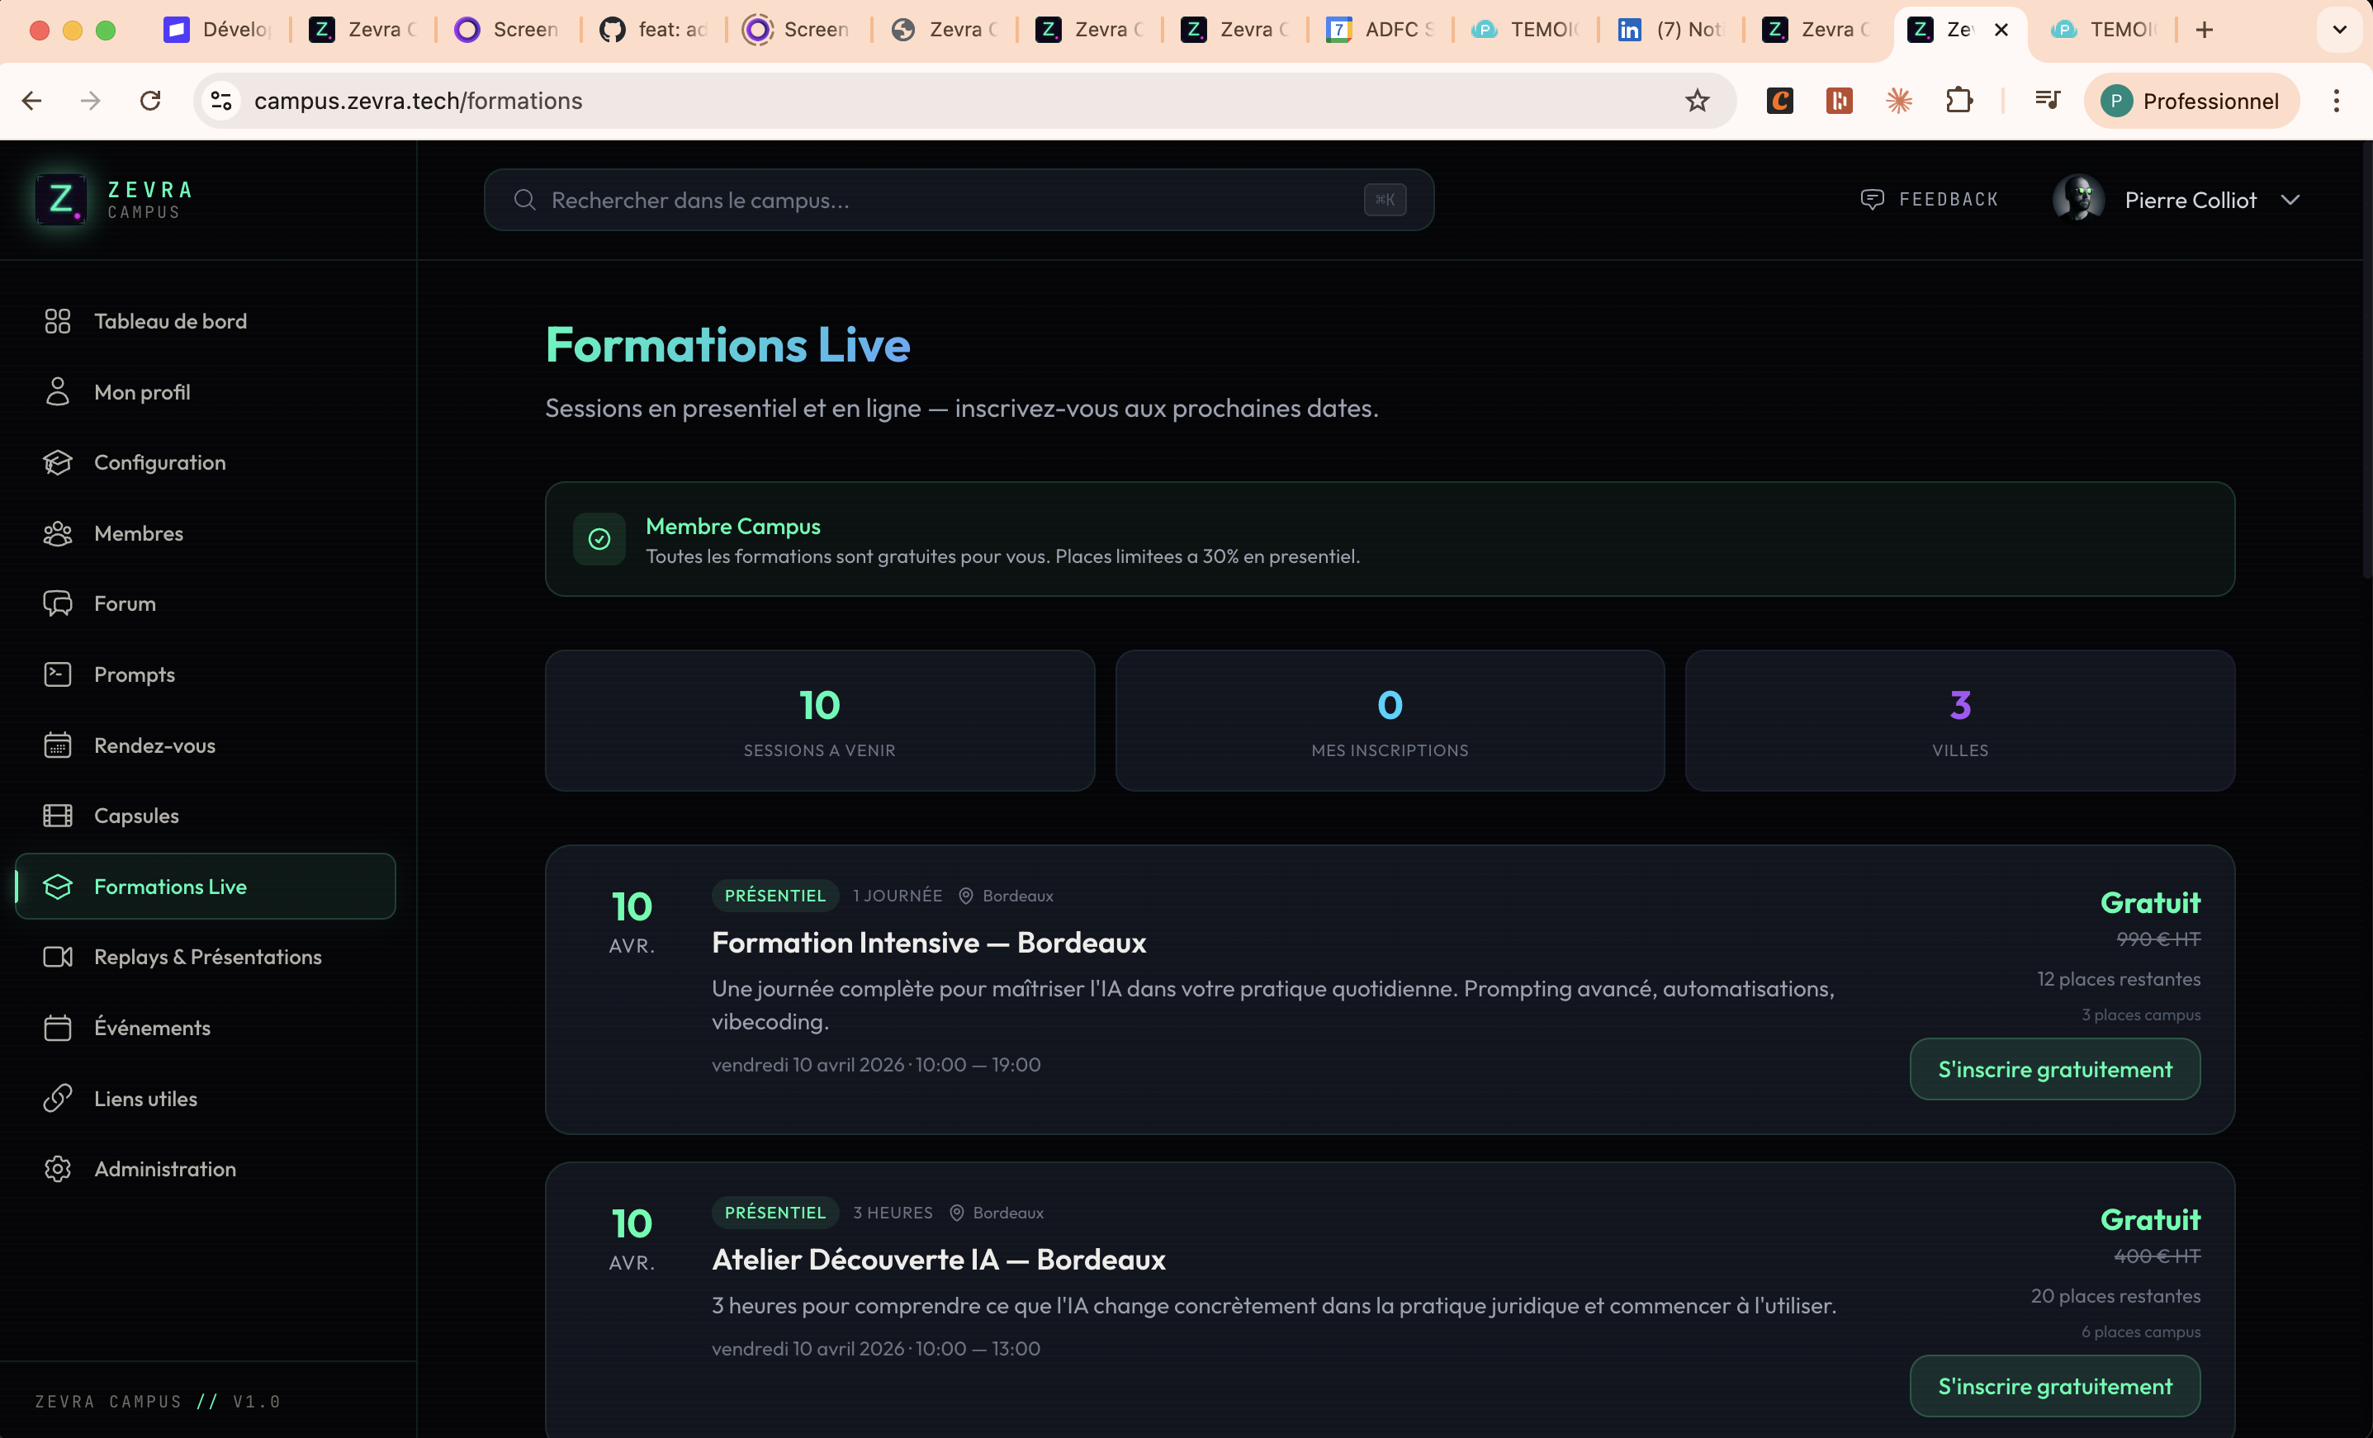Switch to the LinkedIn notifications tab
2373x1438 pixels.
coord(1671,30)
